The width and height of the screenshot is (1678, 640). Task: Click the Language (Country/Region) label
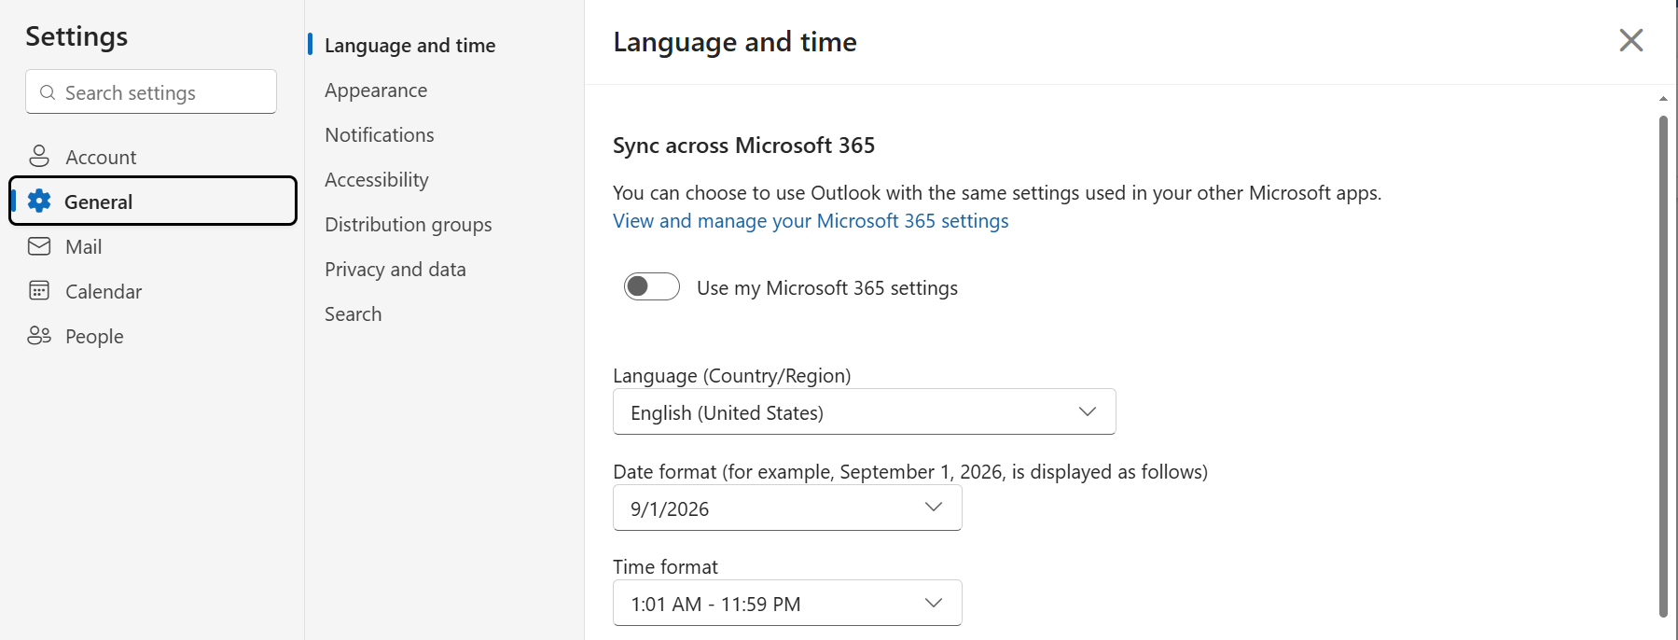coord(731,375)
